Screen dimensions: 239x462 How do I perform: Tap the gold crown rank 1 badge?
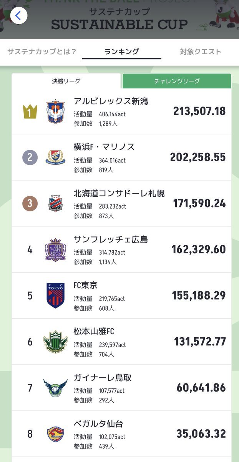30,111
